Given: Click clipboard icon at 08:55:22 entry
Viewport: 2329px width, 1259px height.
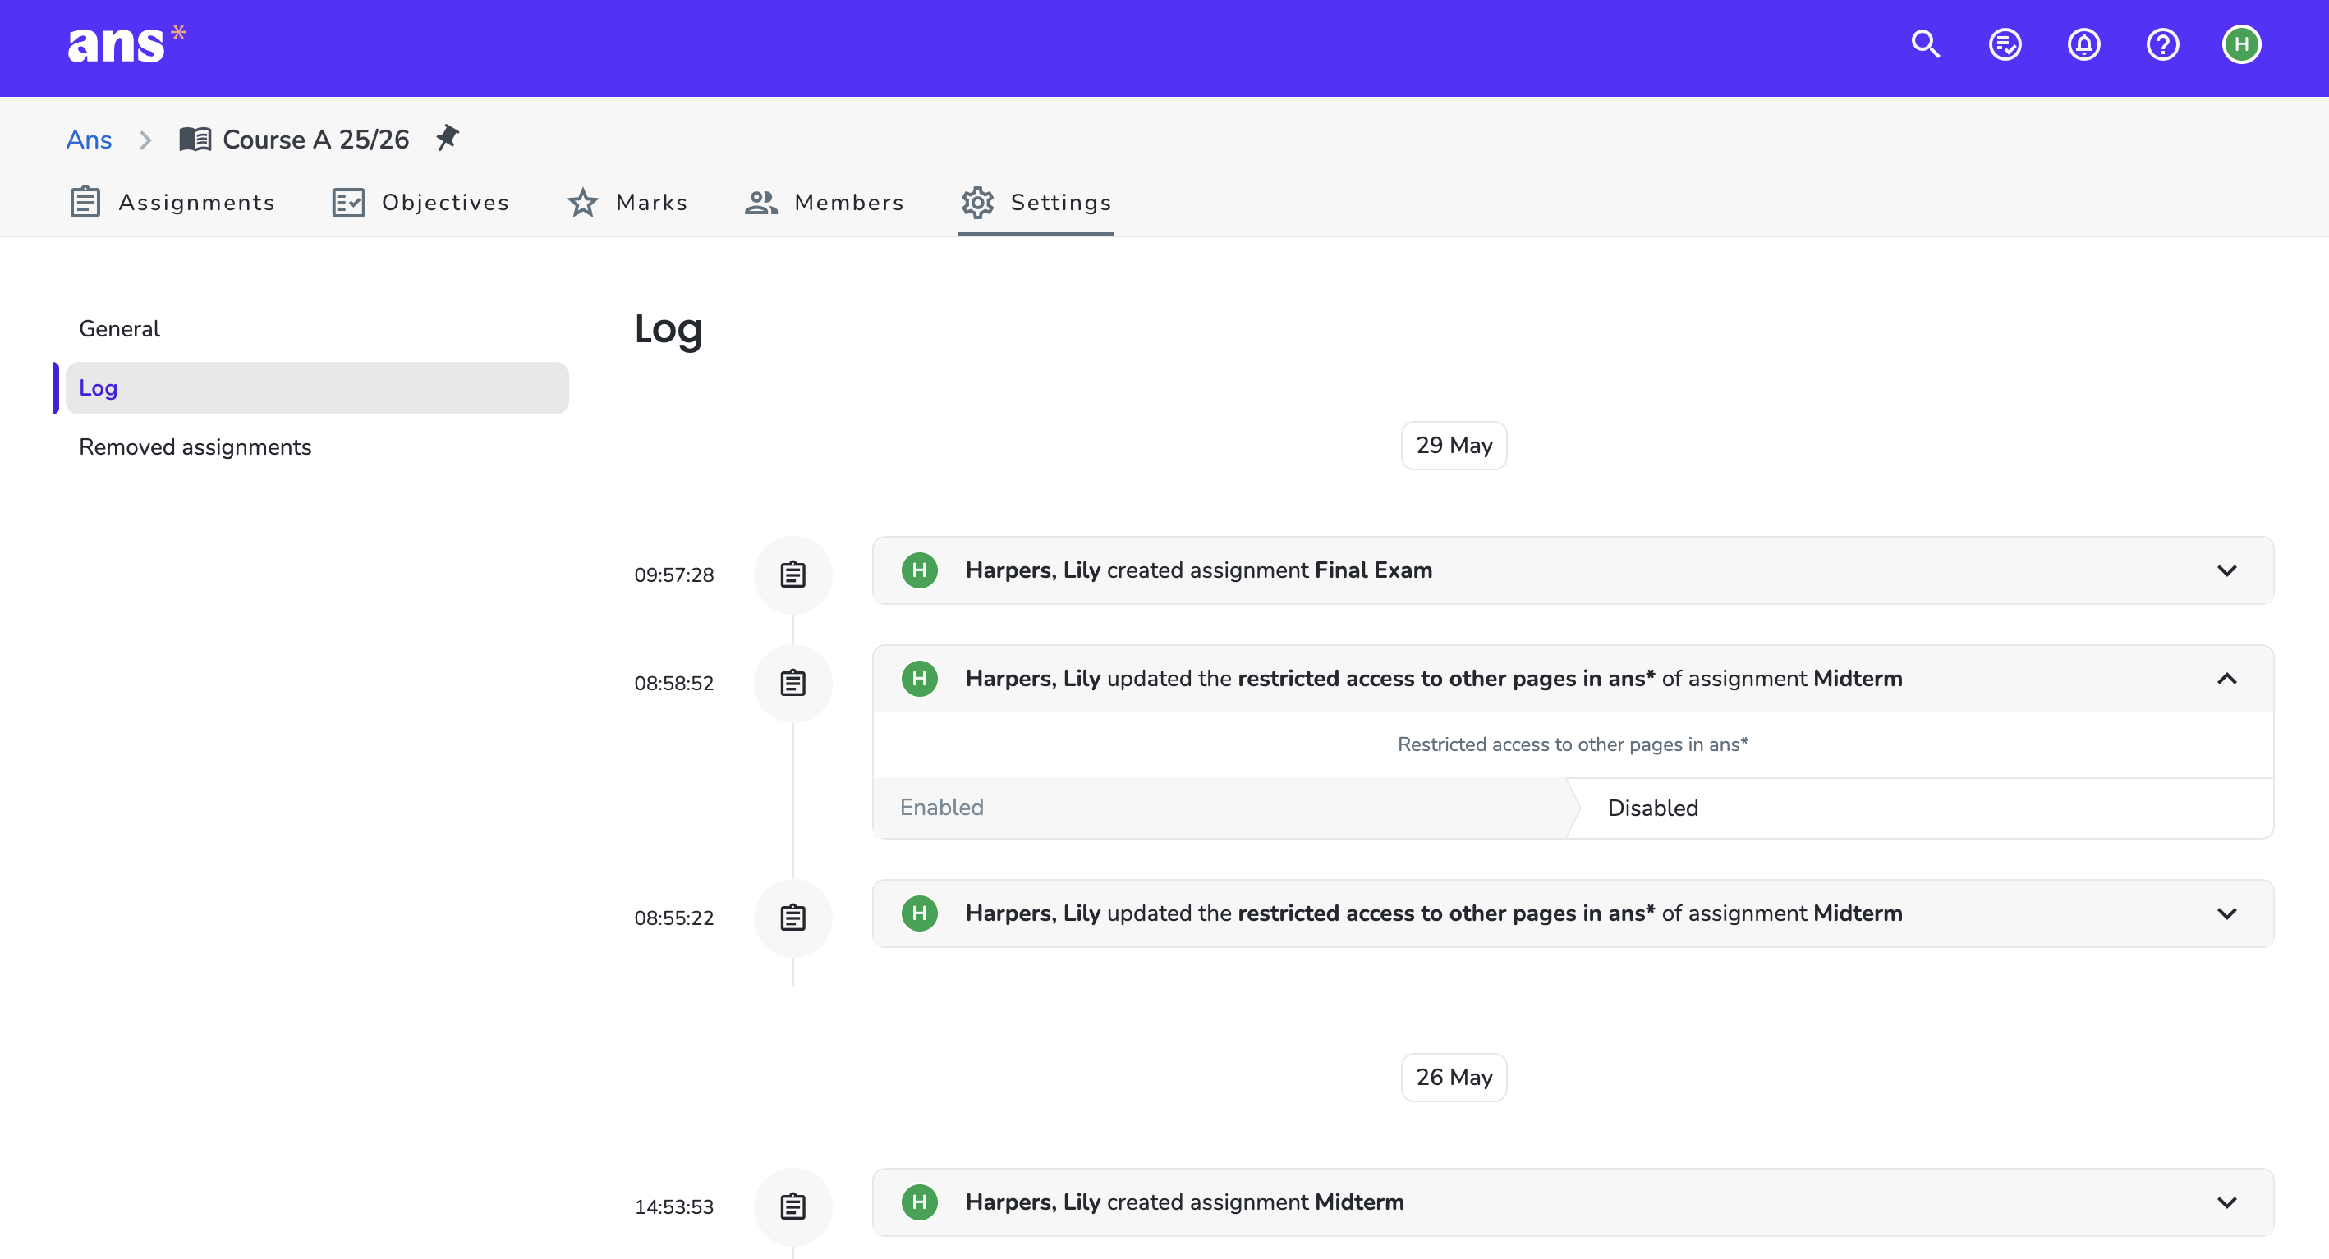Looking at the screenshot, I should 793,918.
